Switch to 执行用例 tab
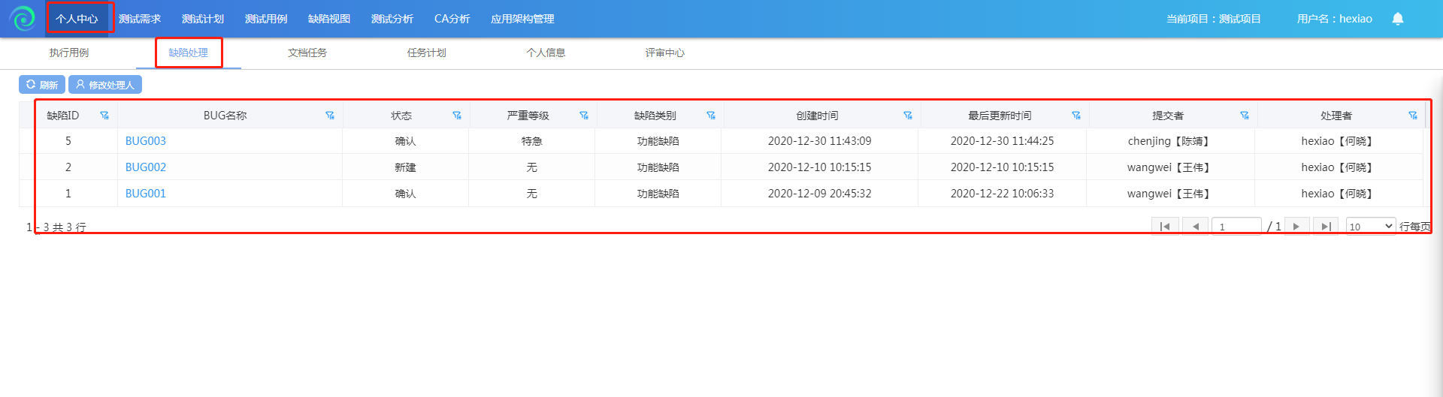This screenshot has width=1443, height=397. coord(69,53)
